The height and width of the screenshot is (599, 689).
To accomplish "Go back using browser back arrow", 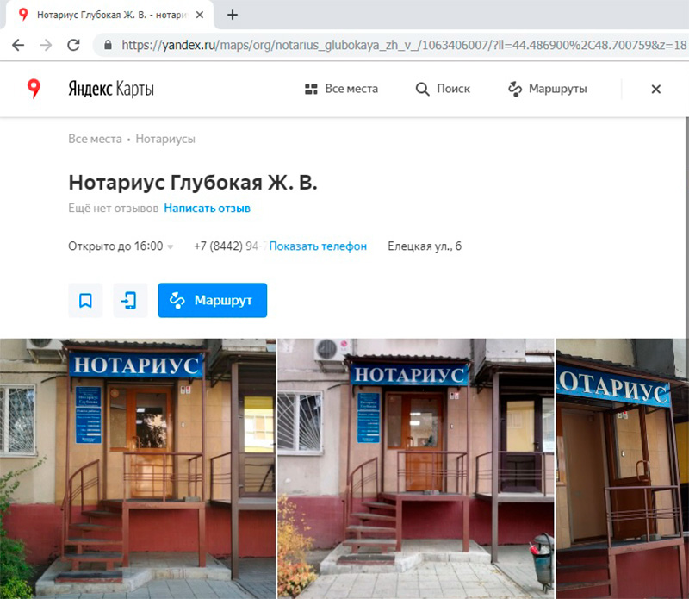I will 18,45.
